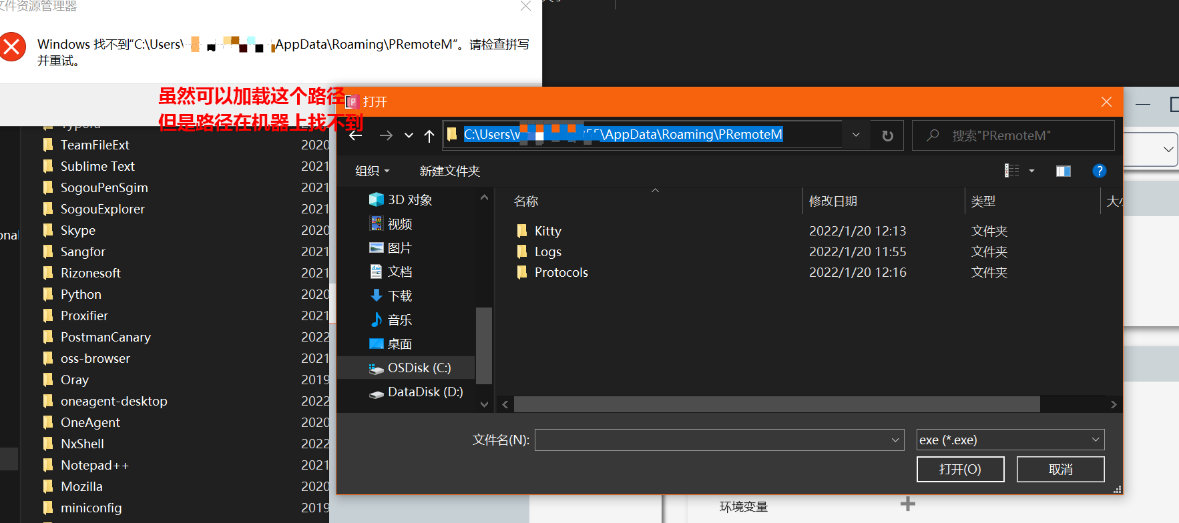Create 新建文件夹 new folder

coord(450,171)
